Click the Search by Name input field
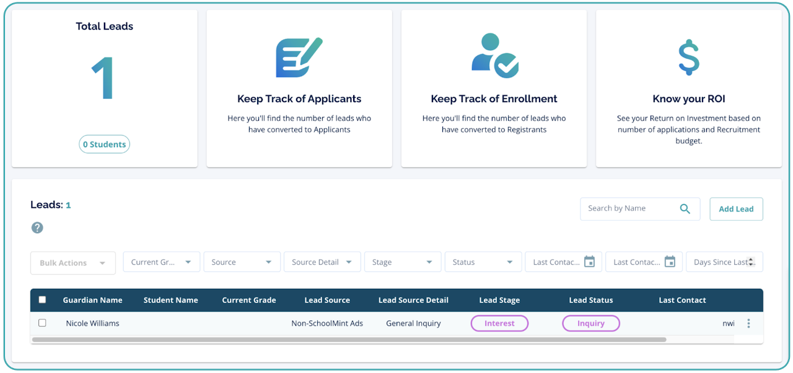The width and height of the screenshot is (793, 373). (x=629, y=209)
